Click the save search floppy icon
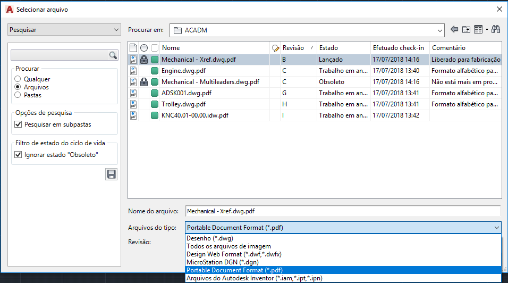Viewport: 508px width, 283px height. 111,174
